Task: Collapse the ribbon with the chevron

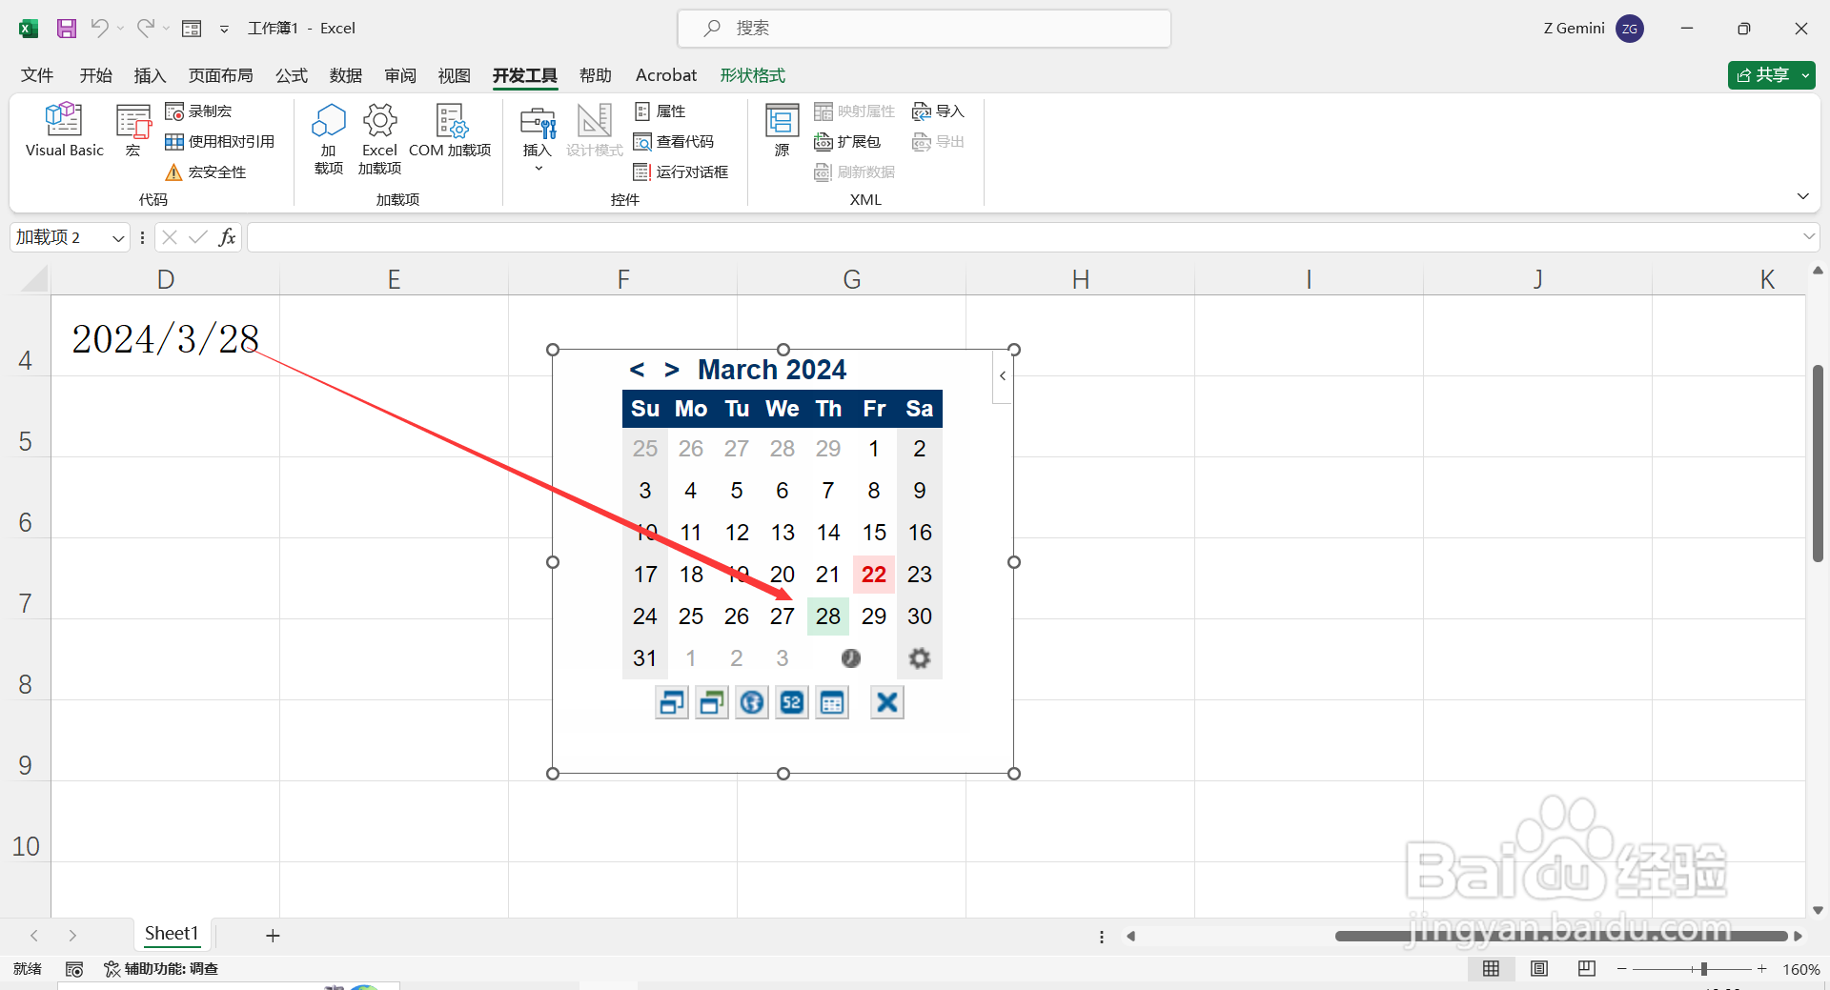Action: point(1803,196)
